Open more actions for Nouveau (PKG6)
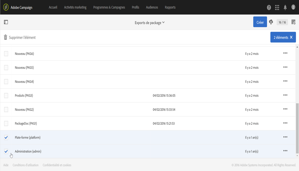This screenshot has width=299, height=171. click(x=285, y=53)
